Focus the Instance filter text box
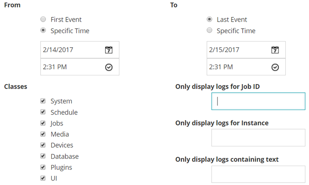 click(258, 138)
